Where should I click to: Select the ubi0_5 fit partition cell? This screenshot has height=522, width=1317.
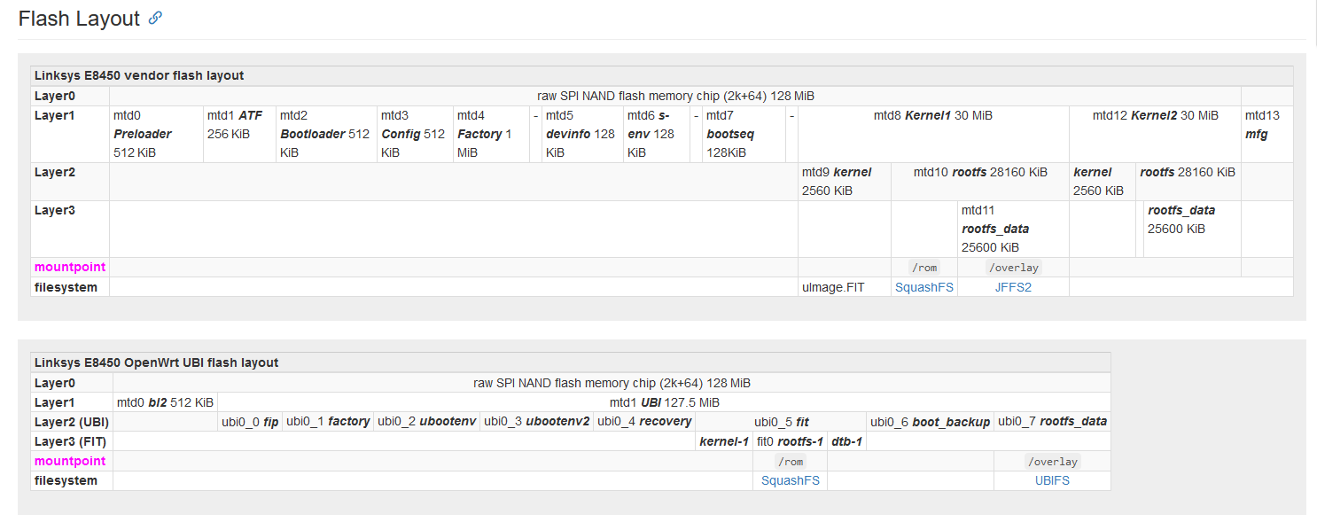[x=777, y=421]
